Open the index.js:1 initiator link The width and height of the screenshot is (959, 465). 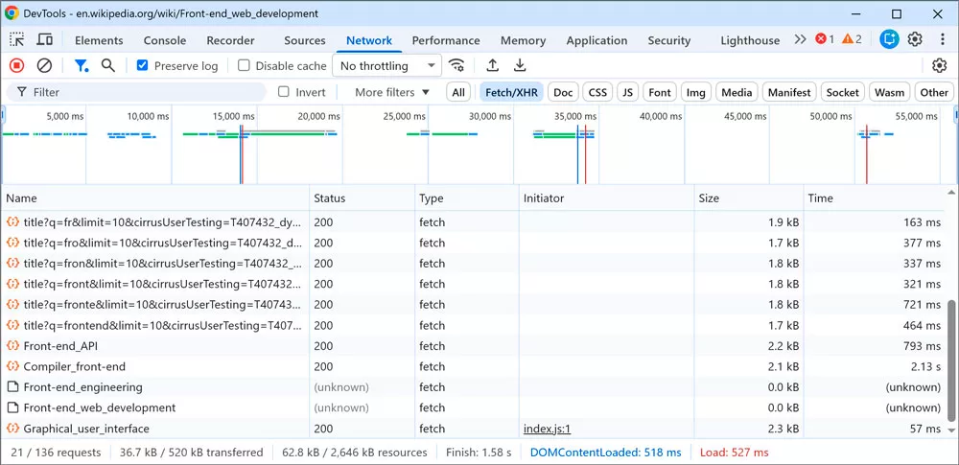point(547,429)
